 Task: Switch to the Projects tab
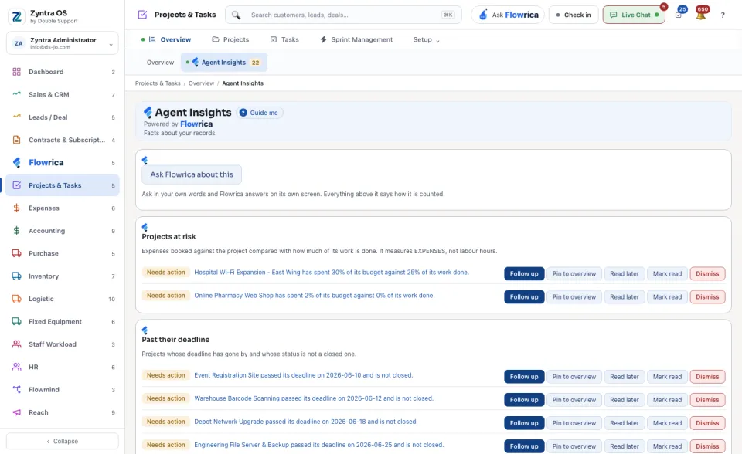[x=230, y=39]
